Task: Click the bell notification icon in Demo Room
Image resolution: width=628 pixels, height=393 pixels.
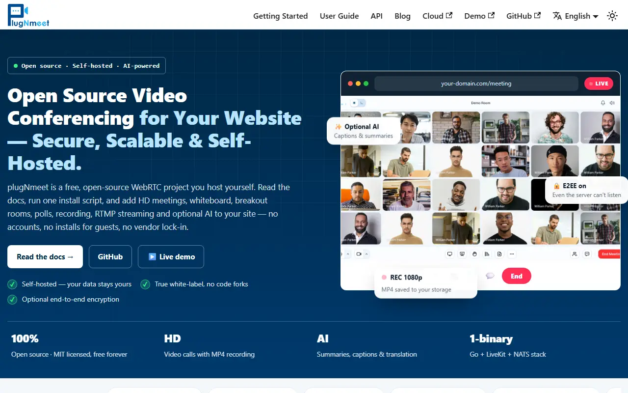Action: pyautogui.click(x=603, y=103)
